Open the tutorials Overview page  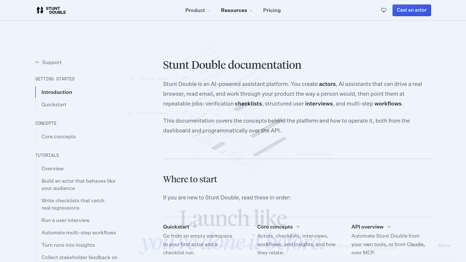click(52, 168)
